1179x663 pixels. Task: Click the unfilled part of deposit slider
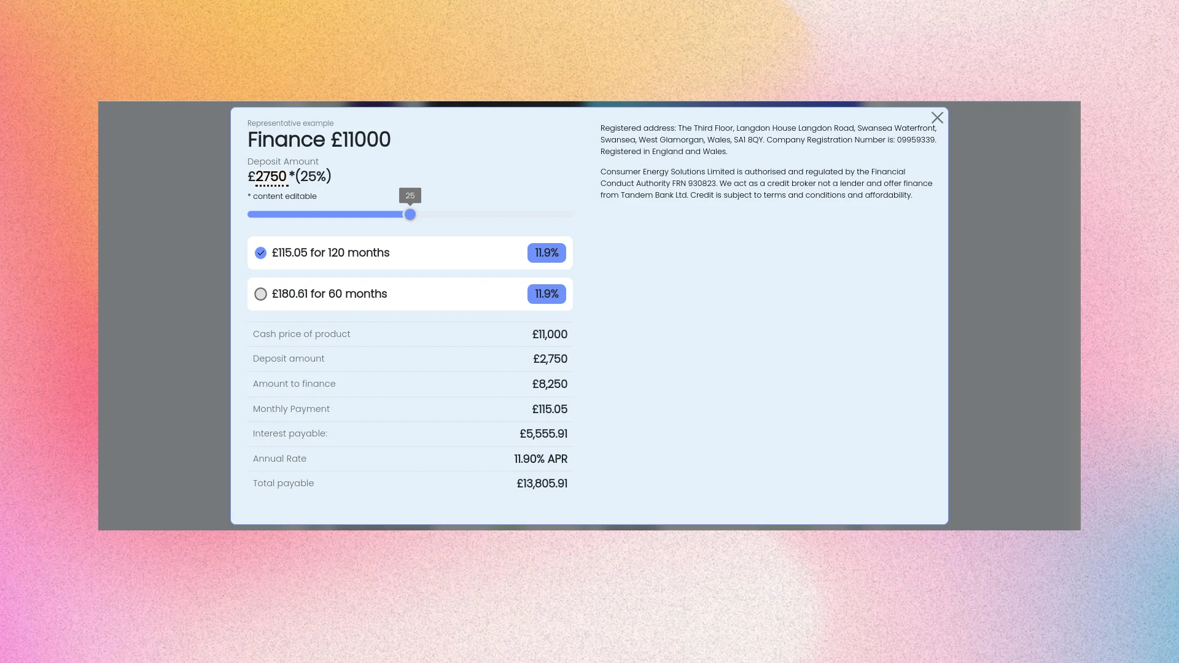494,214
